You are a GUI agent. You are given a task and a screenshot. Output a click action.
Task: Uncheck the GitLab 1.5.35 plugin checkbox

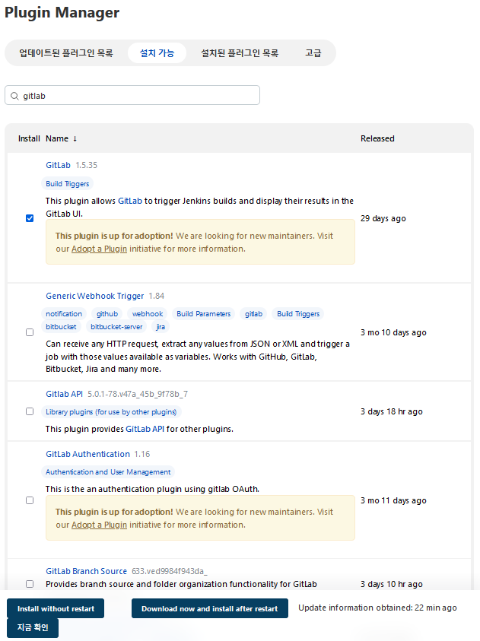click(x=30, y=218)
